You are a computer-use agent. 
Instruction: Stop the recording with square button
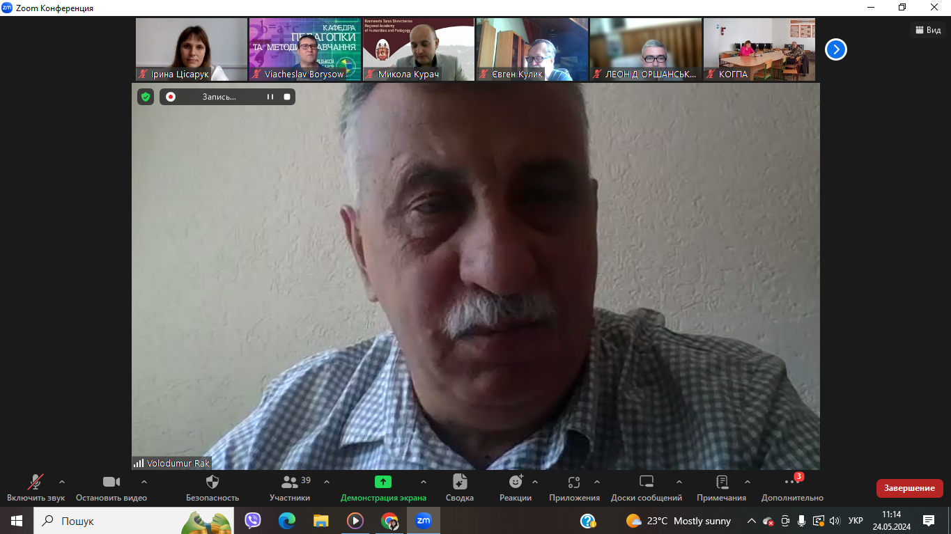point(287,97)
